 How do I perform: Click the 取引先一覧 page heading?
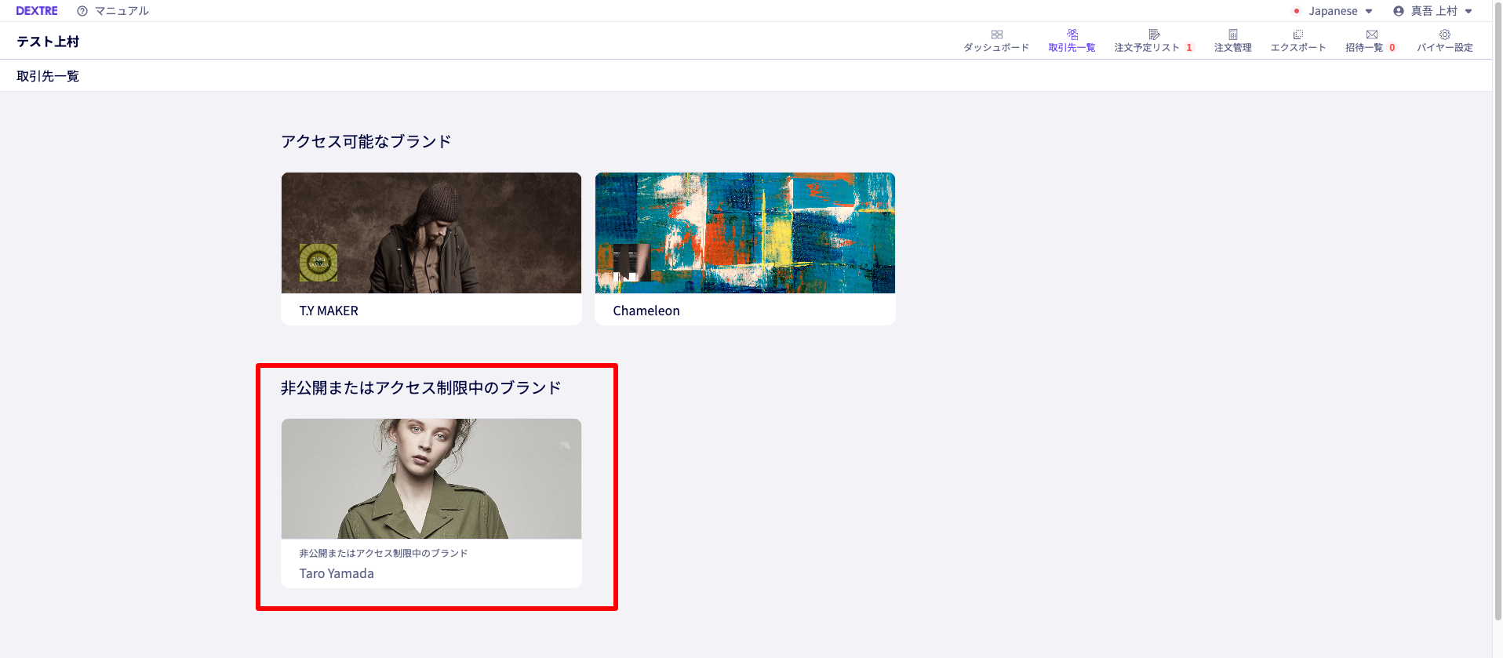[x=48, y=76]
